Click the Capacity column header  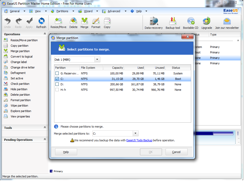point(113,68)
